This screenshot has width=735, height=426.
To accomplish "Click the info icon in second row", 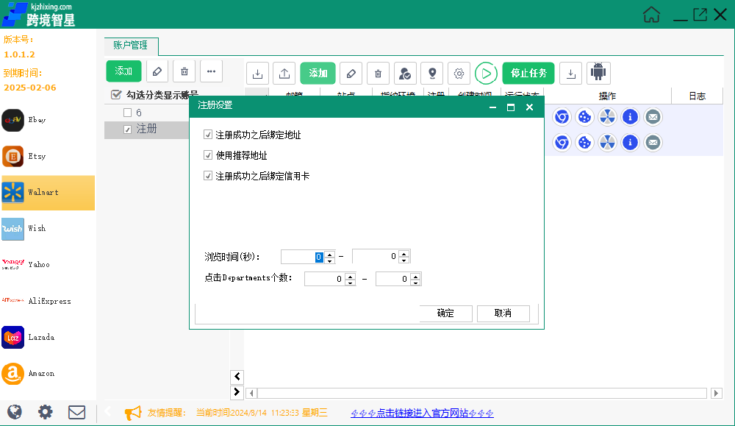I will [630, 143].
